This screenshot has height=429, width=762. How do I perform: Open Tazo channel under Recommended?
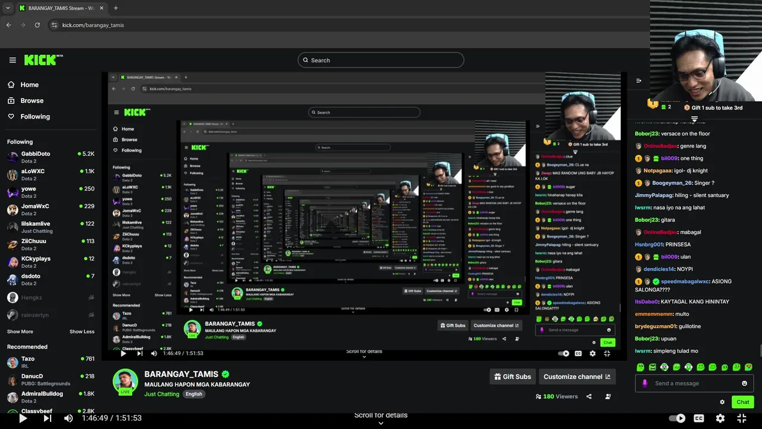pyautogui.click(x=51, y=362)
